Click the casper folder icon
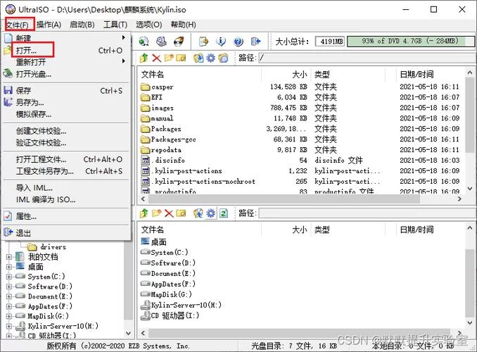This screenshot has width=477, height=352. tap(146, 87)
